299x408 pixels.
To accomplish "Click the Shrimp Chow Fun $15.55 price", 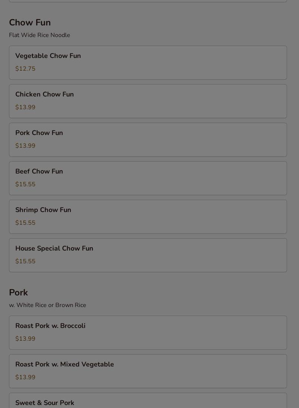I will 25,223.
